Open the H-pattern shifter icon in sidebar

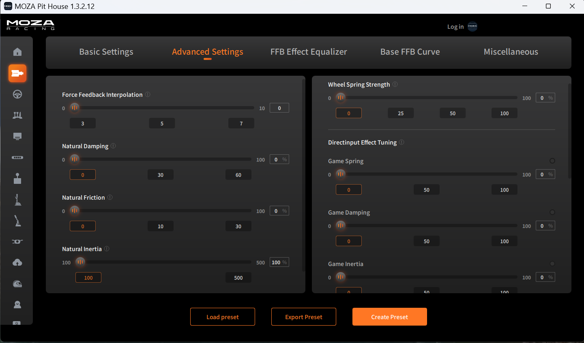click(x=17, y=179)
